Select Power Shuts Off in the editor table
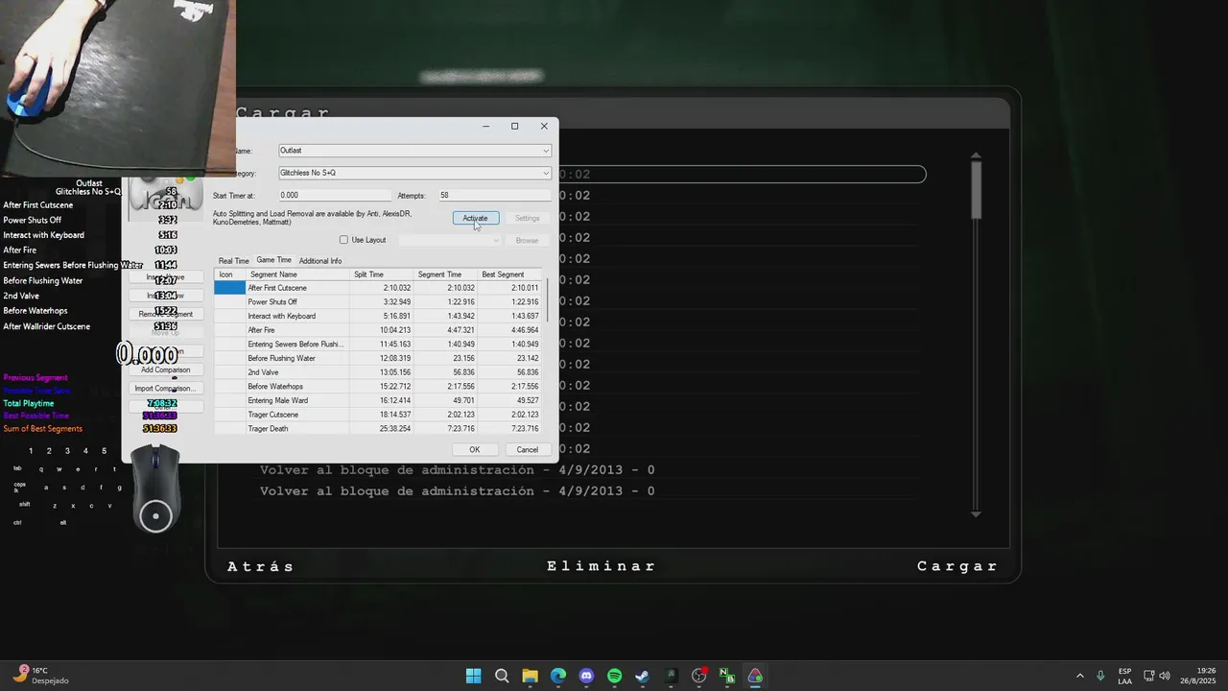Image resolution: width=1228 pixels, height=691 pixels. pyautogui.click(x=297, y=302)
